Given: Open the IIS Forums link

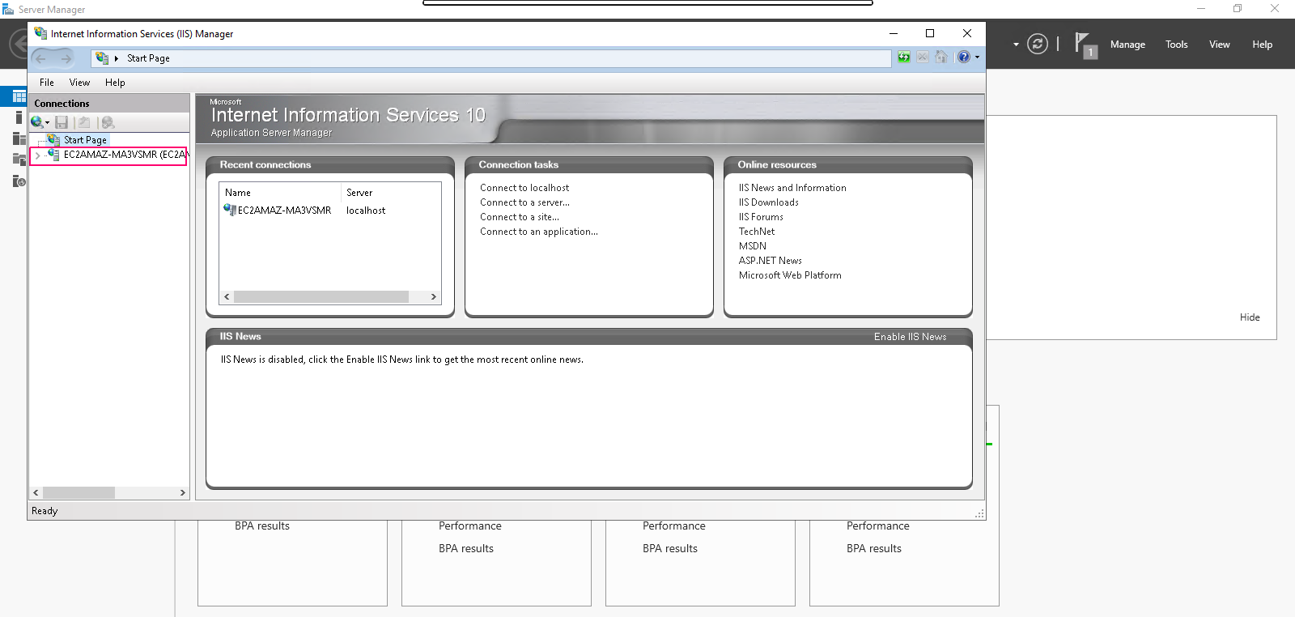Looking at the screenshot, I should 761,217.
